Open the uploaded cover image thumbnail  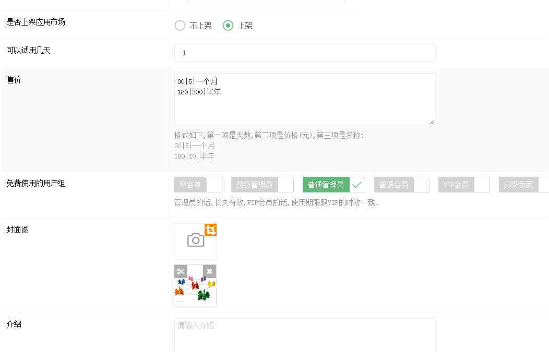pyautogui.click(x=195, y=291)
